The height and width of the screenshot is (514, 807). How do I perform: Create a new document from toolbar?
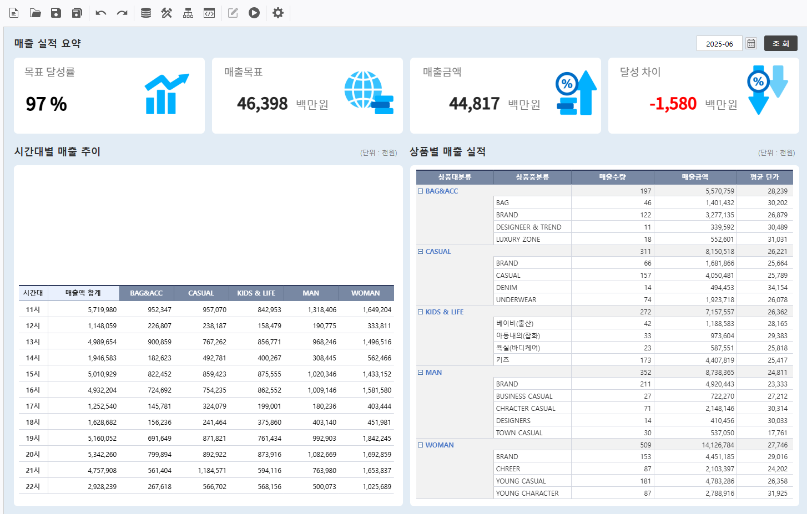[14, 13]
